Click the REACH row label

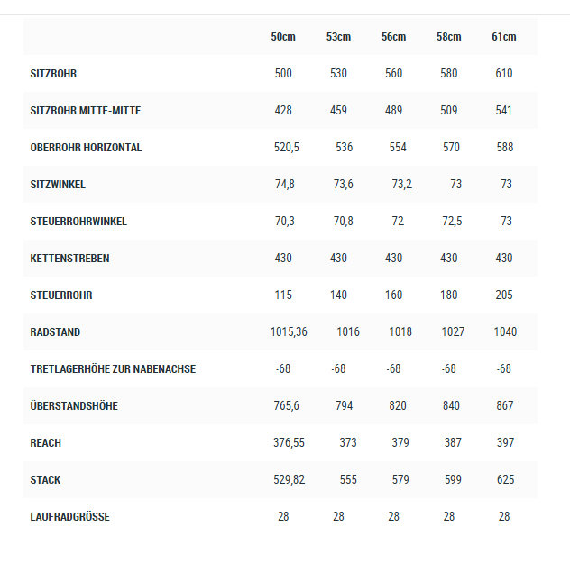(x=46, y=443)
